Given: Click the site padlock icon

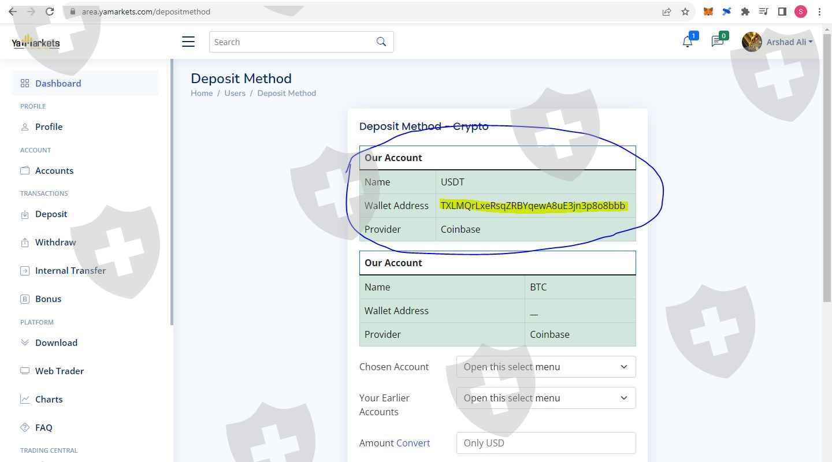Looking at the screenshot, I should [73, 12].
